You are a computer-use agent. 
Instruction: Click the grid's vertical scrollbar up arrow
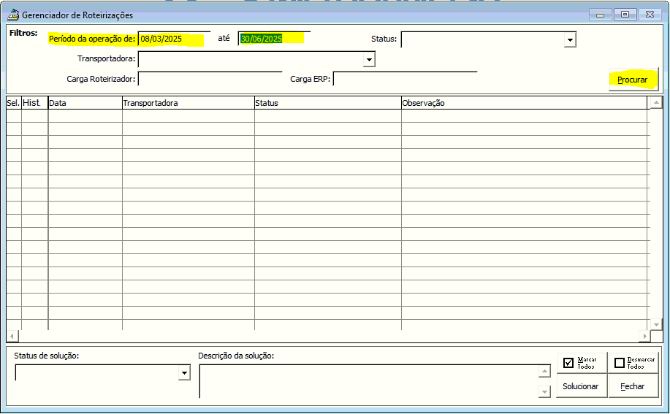click(x=656, y=102)
